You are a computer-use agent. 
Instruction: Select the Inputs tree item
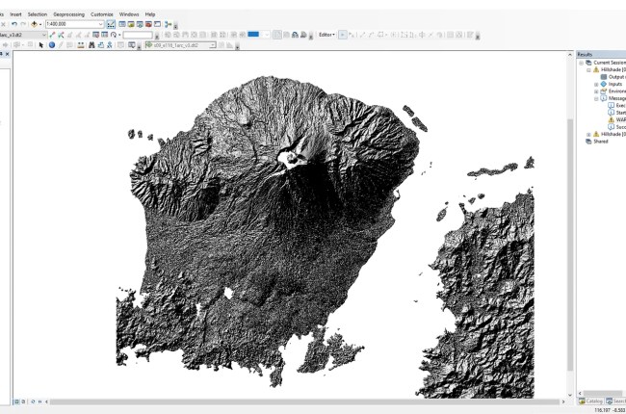615,84
